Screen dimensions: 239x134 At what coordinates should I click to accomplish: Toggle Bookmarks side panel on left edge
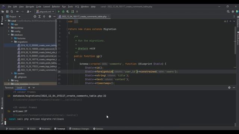tap(2, 103)
